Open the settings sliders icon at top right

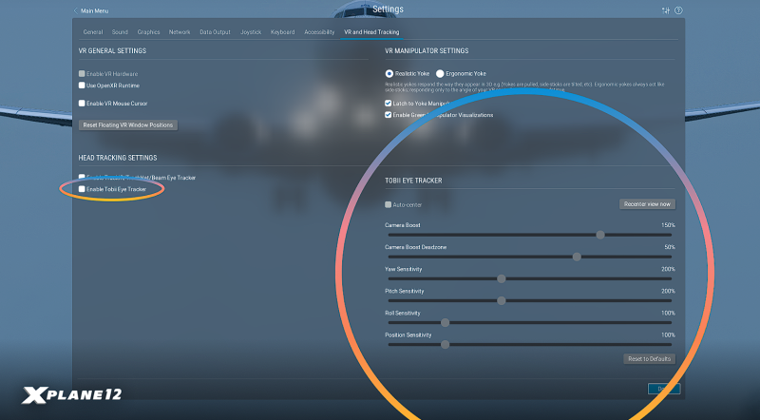[665, 10]
